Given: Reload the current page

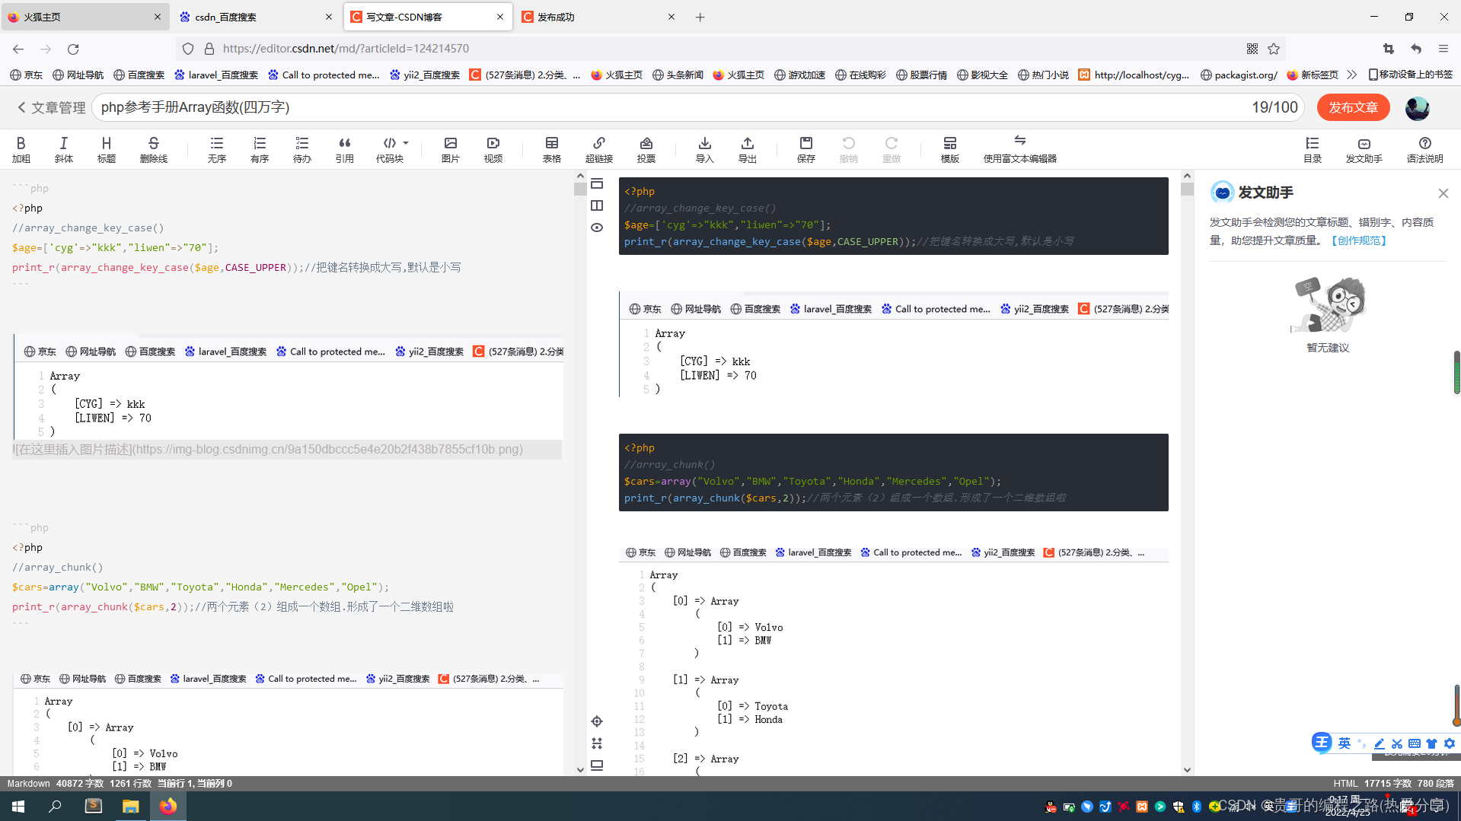Looking at the screenshot, I should [73, 49].
